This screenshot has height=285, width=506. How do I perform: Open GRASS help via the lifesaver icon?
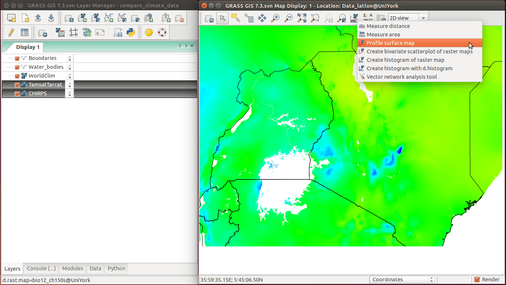pos(162,32)
